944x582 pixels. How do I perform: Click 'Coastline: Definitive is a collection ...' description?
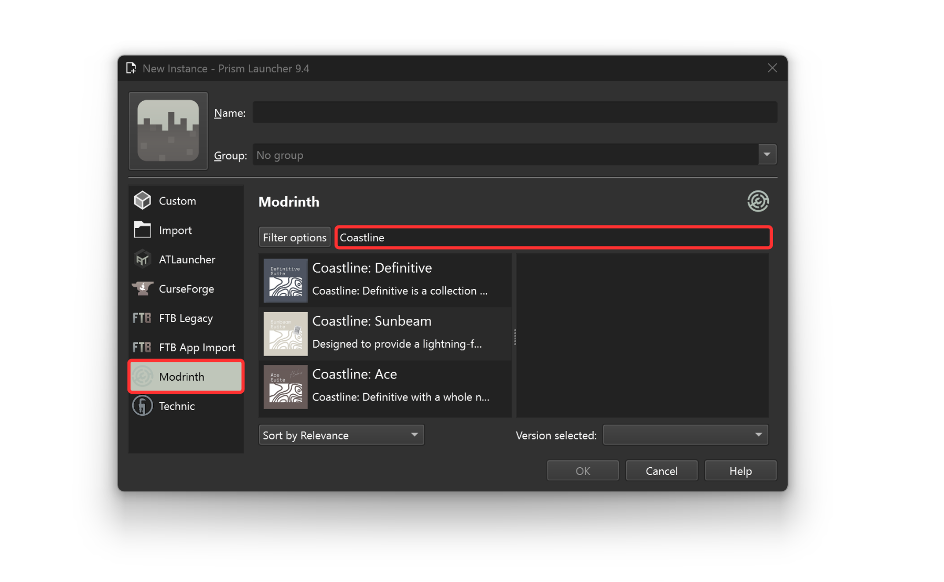400,291
